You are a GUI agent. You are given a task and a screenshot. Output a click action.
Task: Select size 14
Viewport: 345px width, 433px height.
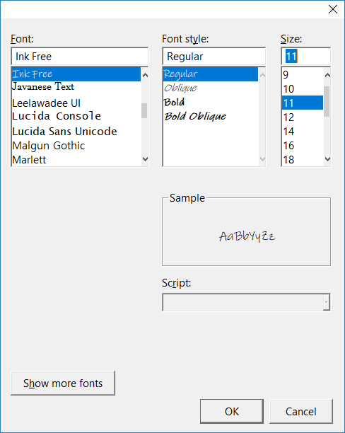tap(303, 131)
